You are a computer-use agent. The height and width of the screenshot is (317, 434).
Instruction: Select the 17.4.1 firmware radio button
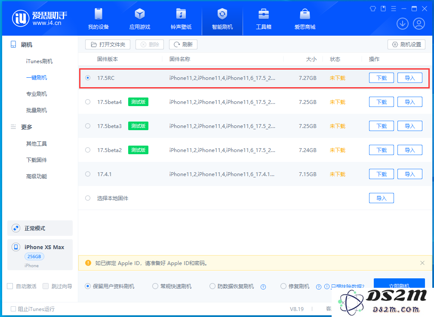[88, 174]
